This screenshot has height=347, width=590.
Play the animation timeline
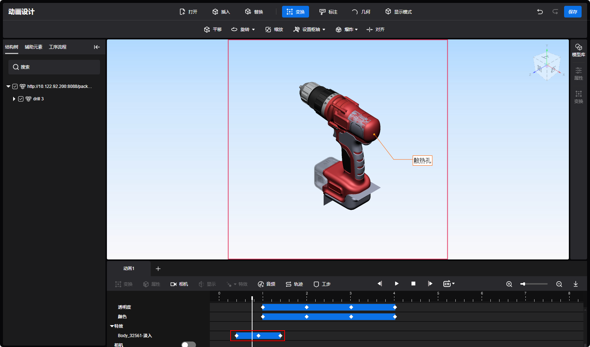(x=397, y=284)
